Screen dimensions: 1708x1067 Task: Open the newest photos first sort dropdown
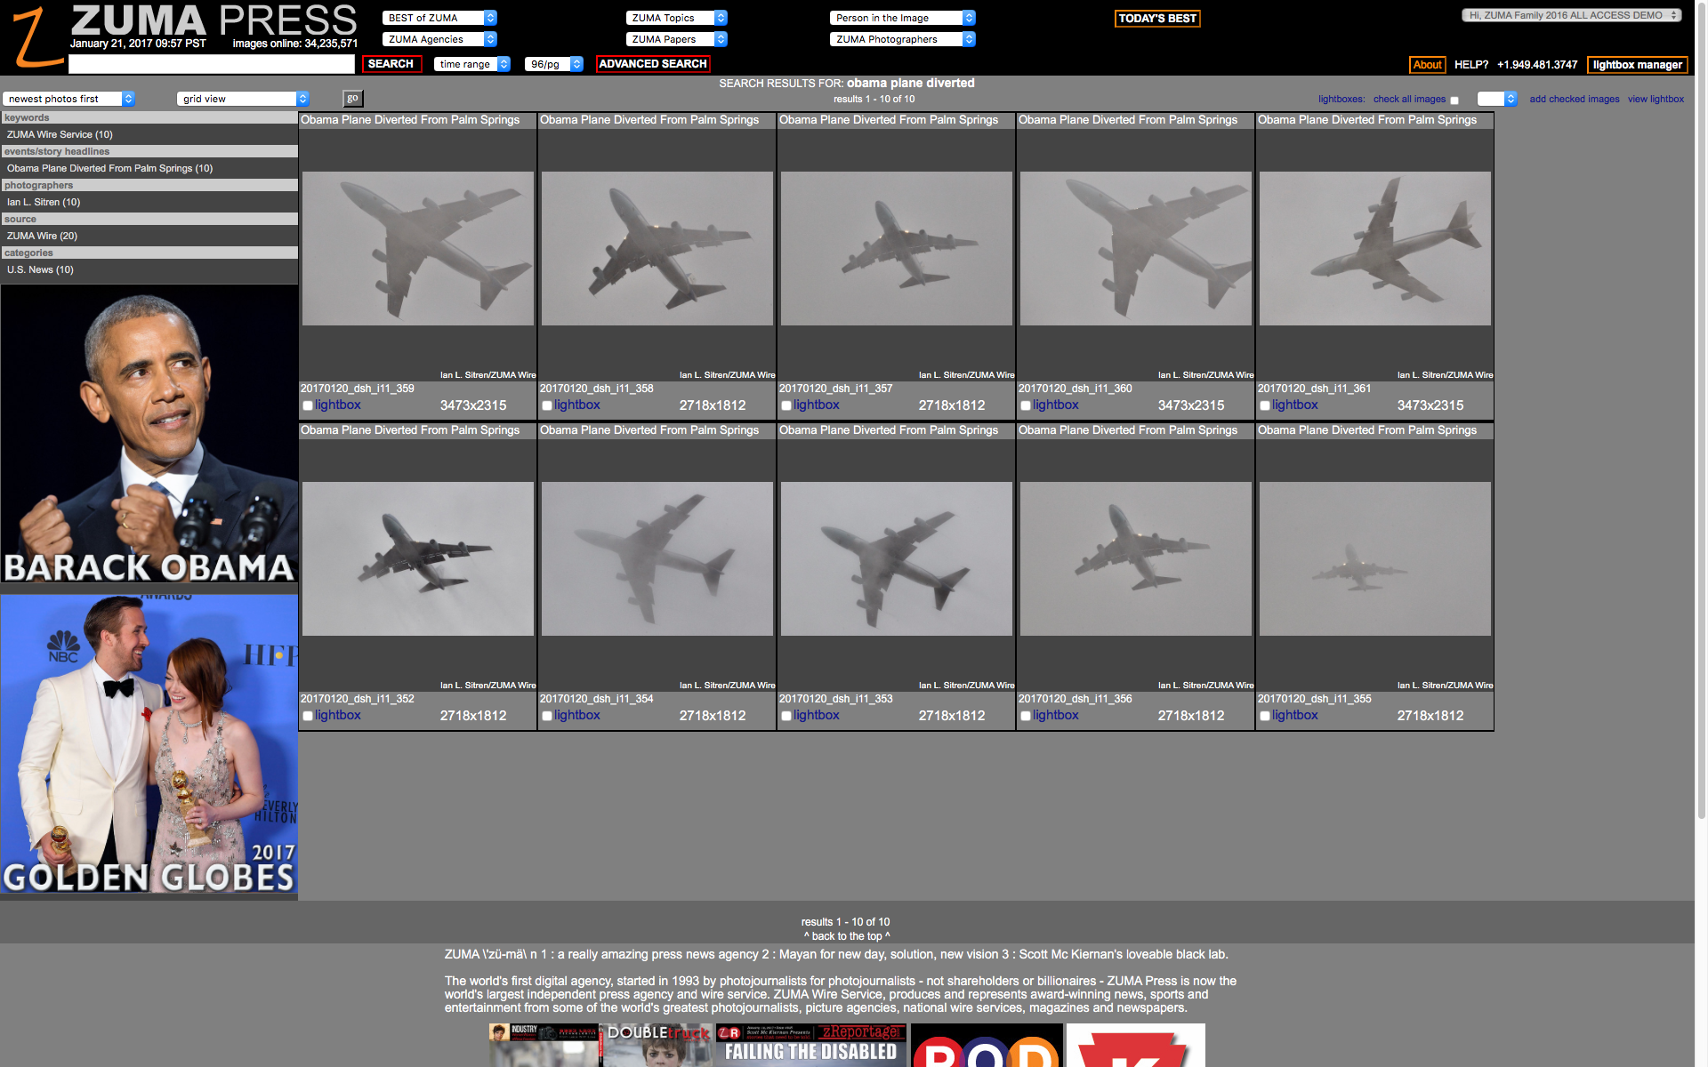(x=68, y=99)
